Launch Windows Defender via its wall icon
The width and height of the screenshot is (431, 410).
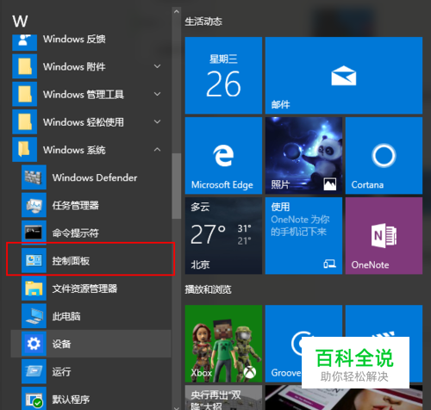[34, 177]
